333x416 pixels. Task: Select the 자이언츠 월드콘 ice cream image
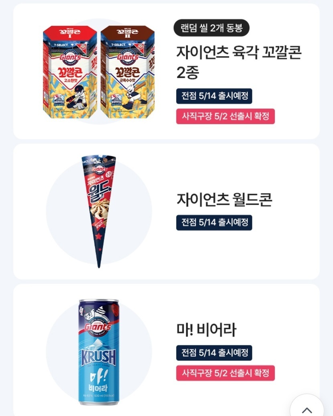pos(99,211)
